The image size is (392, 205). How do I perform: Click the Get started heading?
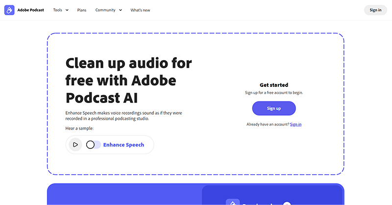[x=273, y=85]
